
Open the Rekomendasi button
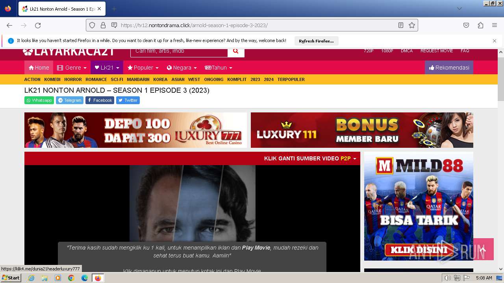coord(449,68)
